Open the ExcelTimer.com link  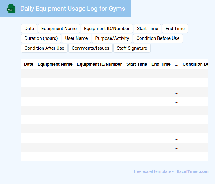pos(192,171)
